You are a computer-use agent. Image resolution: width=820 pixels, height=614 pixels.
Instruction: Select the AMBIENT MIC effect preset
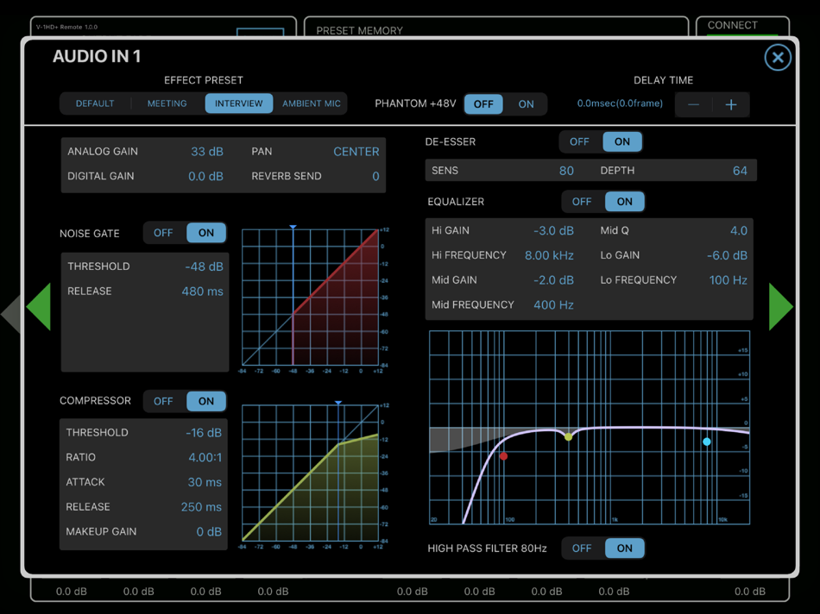point(311,103)
